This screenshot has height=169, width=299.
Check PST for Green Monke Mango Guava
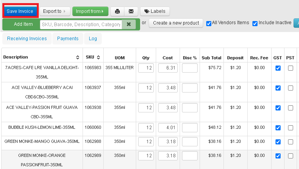(x=290, y=142)
